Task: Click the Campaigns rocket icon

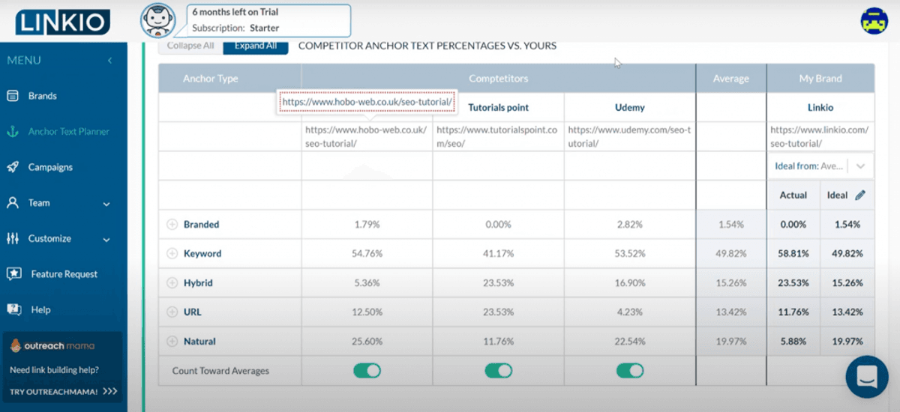Action: 13,167
